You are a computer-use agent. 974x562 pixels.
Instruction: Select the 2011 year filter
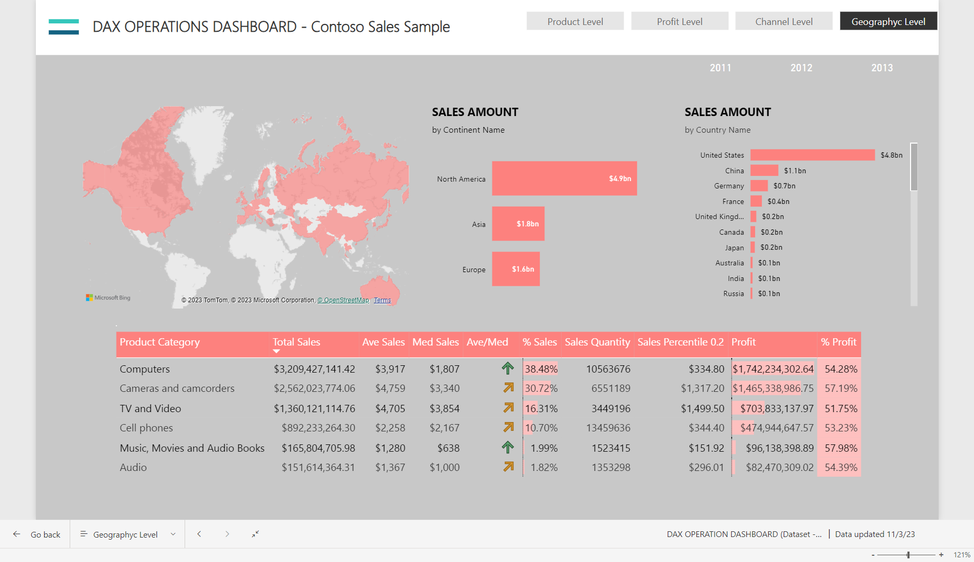(x=720, y=68)
